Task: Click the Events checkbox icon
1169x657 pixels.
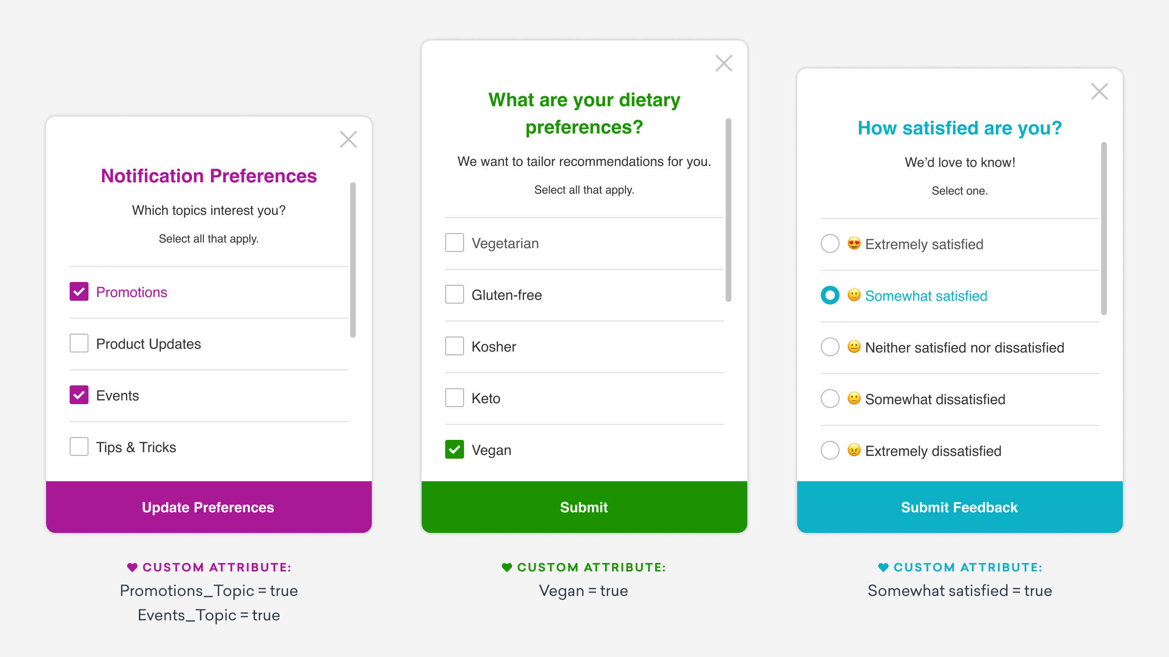Action: [x=79, y=395]
